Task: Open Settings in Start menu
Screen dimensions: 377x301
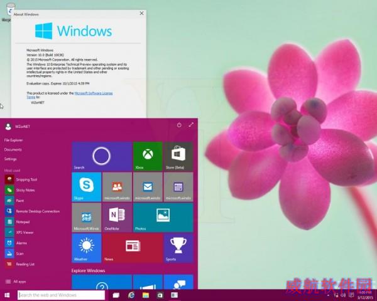Action: coord(10,159)
